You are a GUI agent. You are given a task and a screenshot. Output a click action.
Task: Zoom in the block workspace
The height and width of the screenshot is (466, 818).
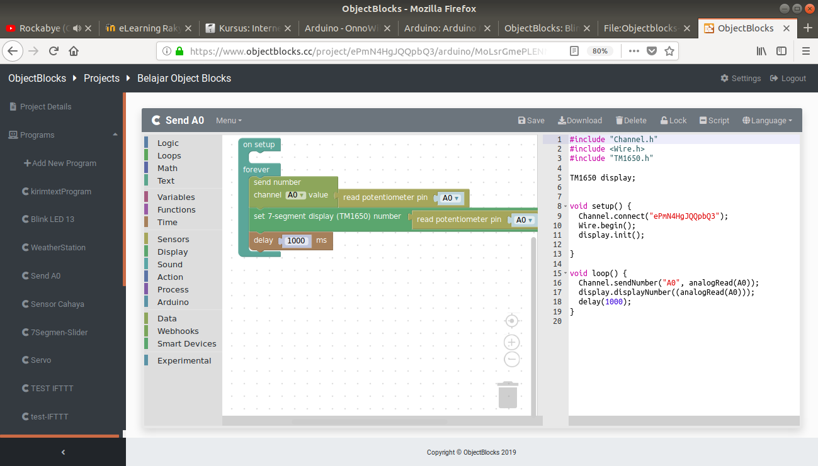click(x=512, y=343)
